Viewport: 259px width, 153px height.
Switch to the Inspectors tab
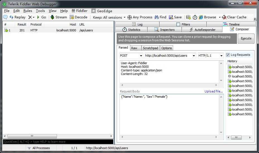pyautogui.click(x=164, y=30)
